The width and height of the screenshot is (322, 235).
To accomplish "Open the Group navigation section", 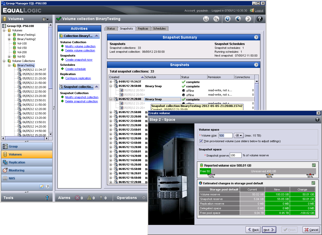I will pyautogui.click(x=27, y=146).
